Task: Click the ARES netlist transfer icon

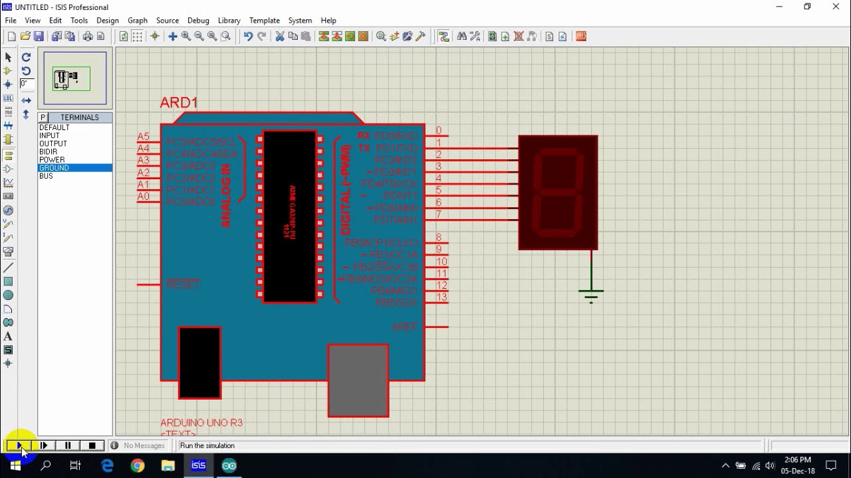Action: point(581,37)
